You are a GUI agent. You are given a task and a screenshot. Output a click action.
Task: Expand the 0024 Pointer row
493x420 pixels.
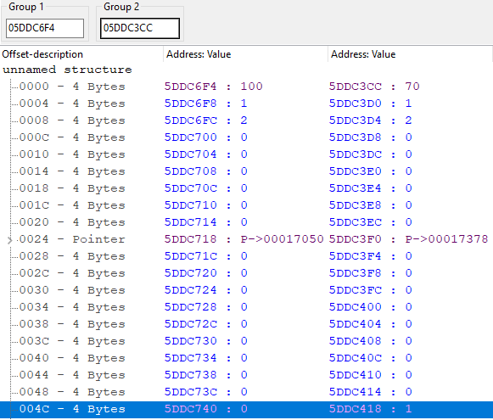tap(9, 240)
